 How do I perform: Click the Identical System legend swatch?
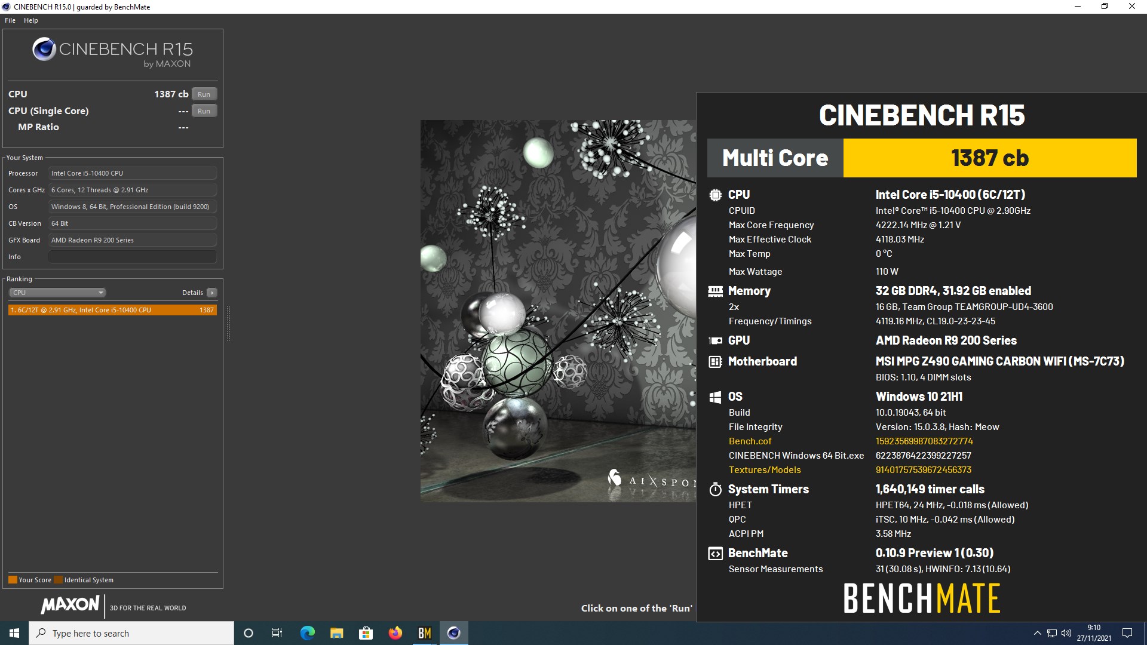coord(58,580)
